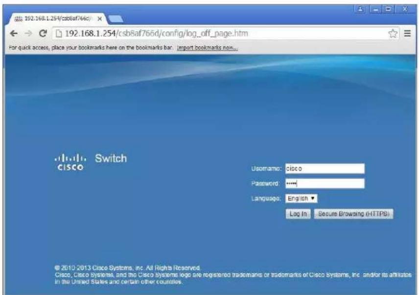Click the "Switch" product title text
This screenshot has width=419, height=295.
click(x=111, y=158)
